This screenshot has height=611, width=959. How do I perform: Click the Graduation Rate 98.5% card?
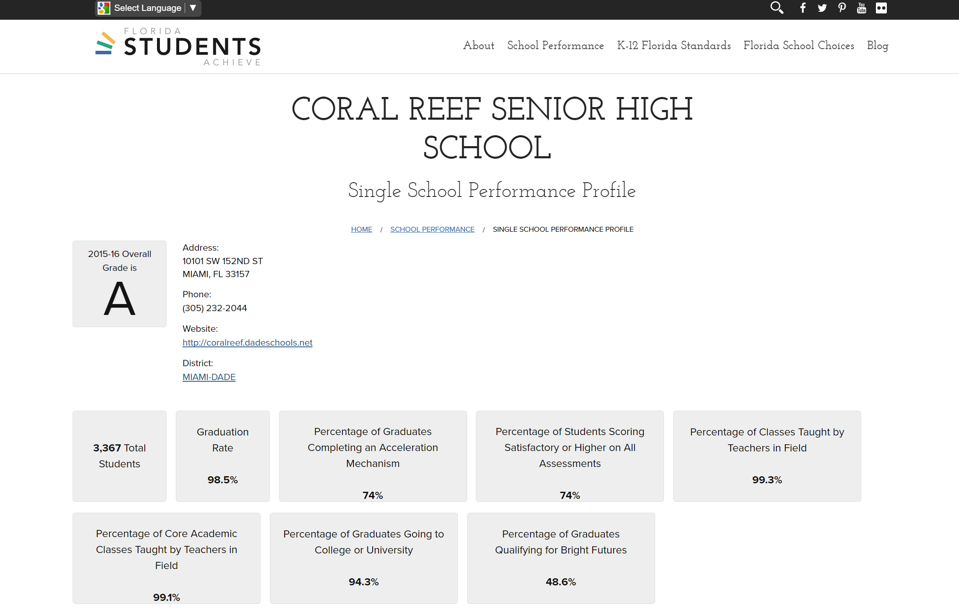222,456
